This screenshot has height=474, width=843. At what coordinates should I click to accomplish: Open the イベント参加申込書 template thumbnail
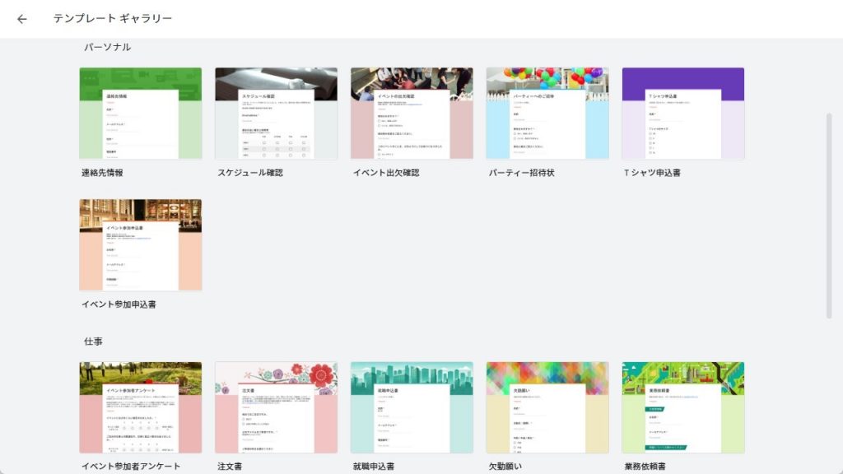coord(141,245)
